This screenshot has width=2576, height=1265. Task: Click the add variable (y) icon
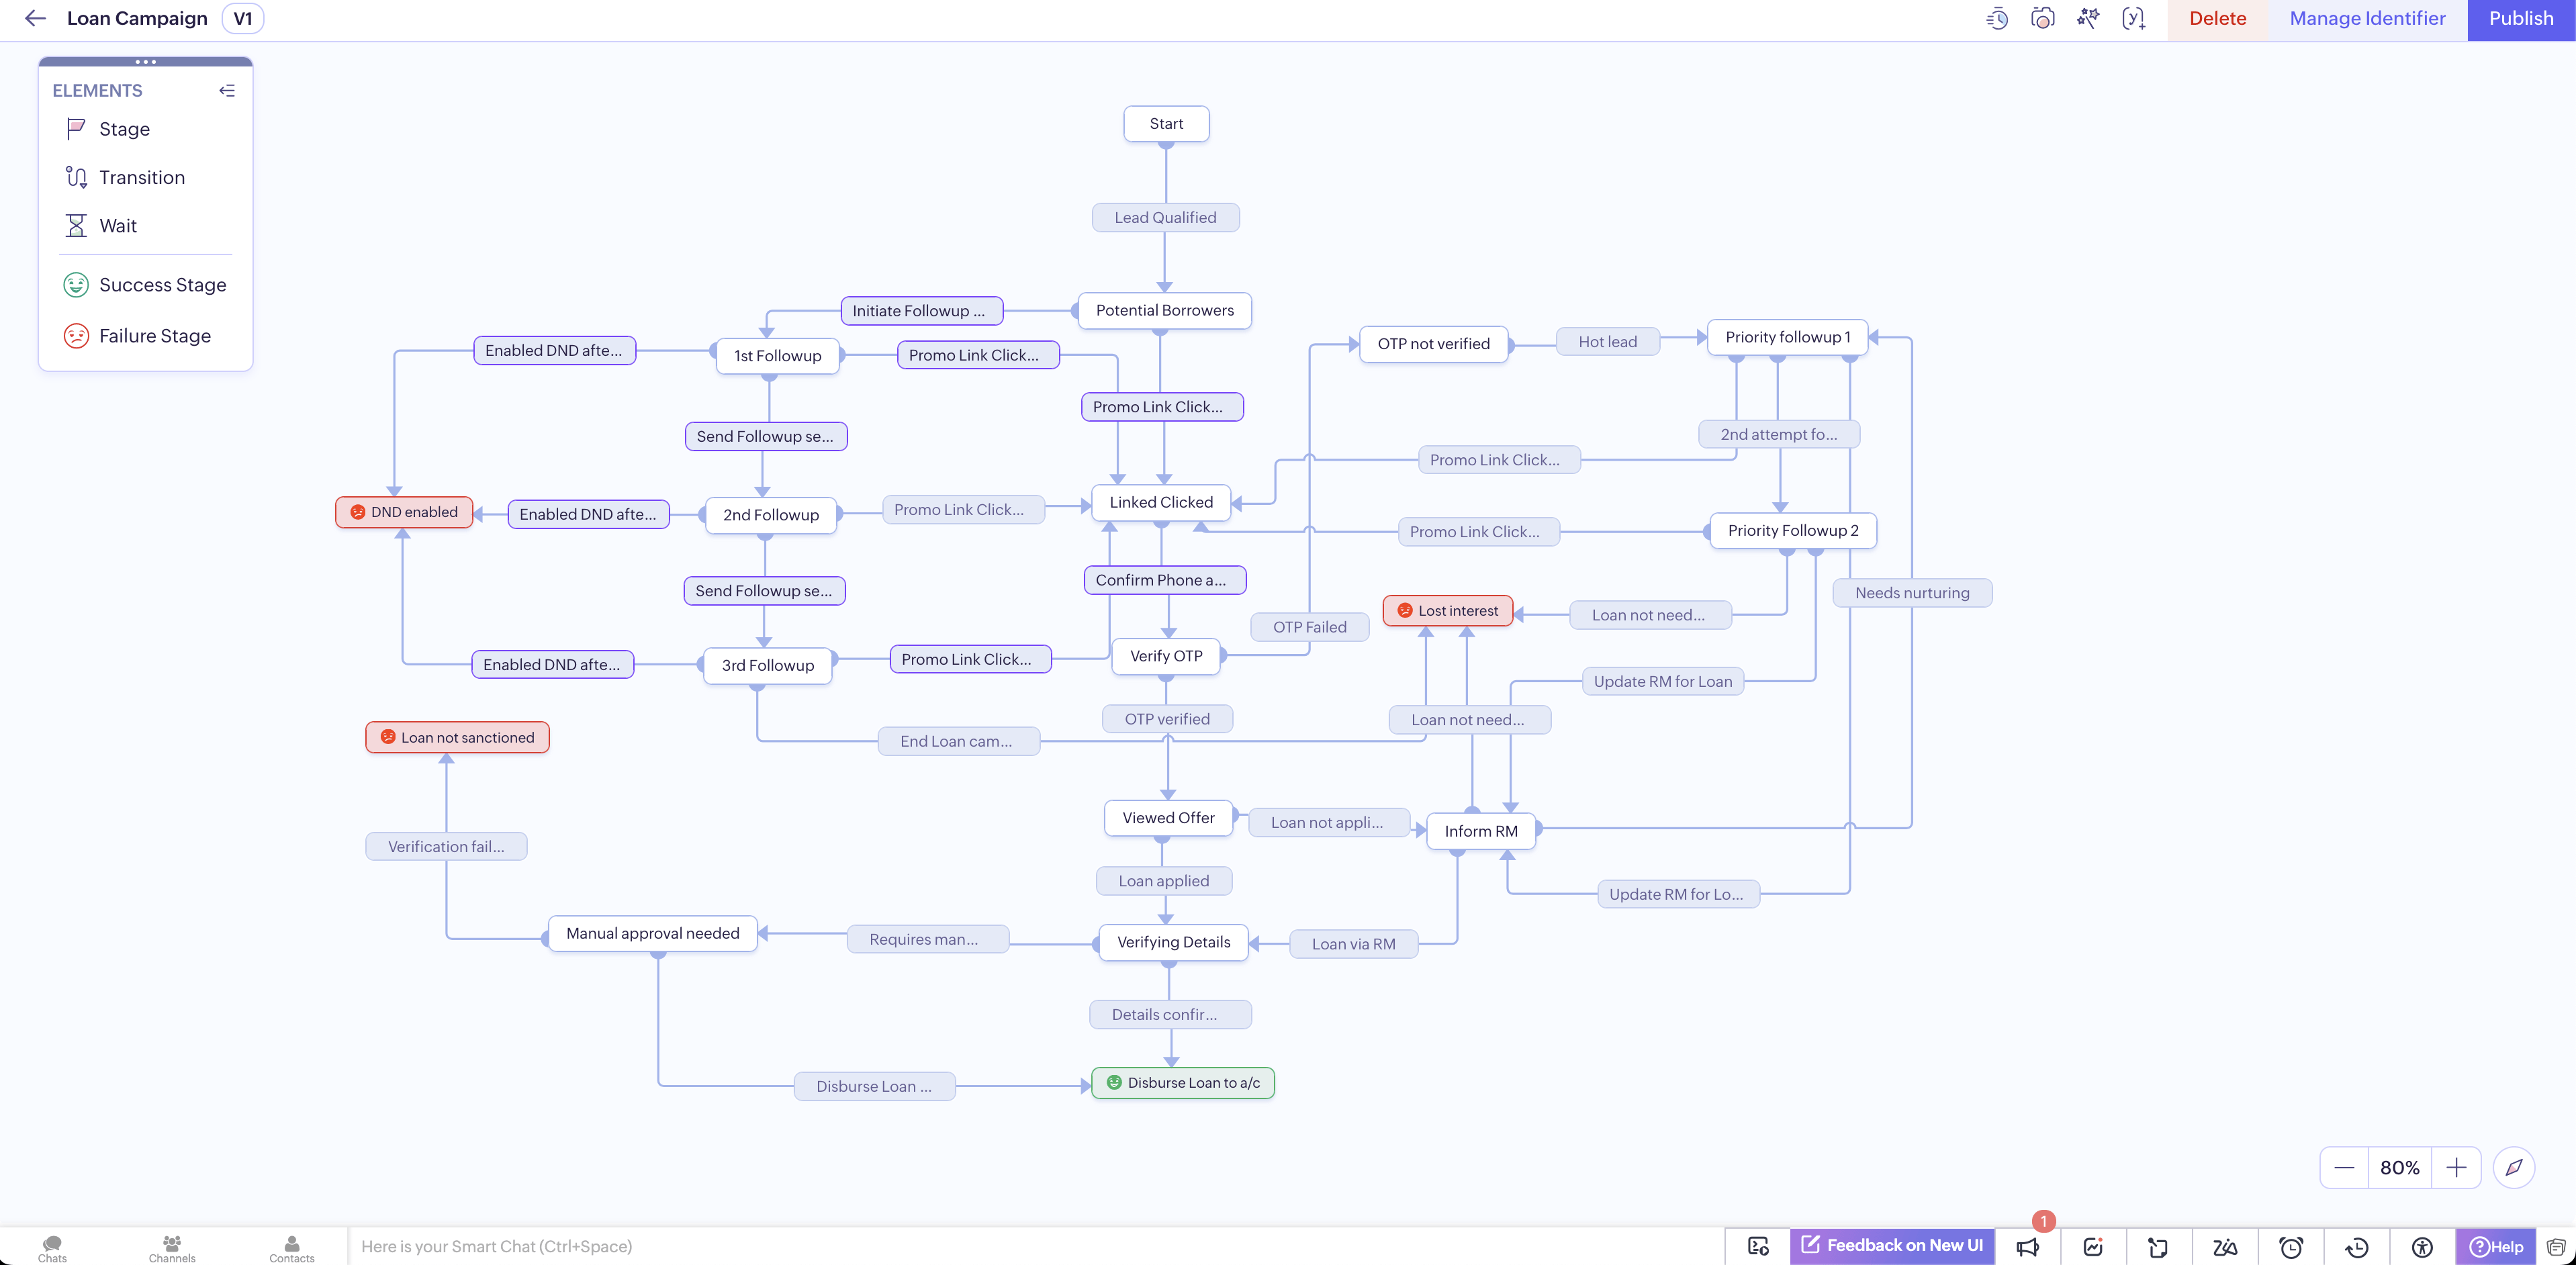point(2133,18)
